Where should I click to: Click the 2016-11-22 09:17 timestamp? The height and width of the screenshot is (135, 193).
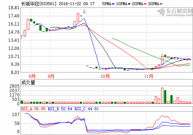(x=76, y=4)
